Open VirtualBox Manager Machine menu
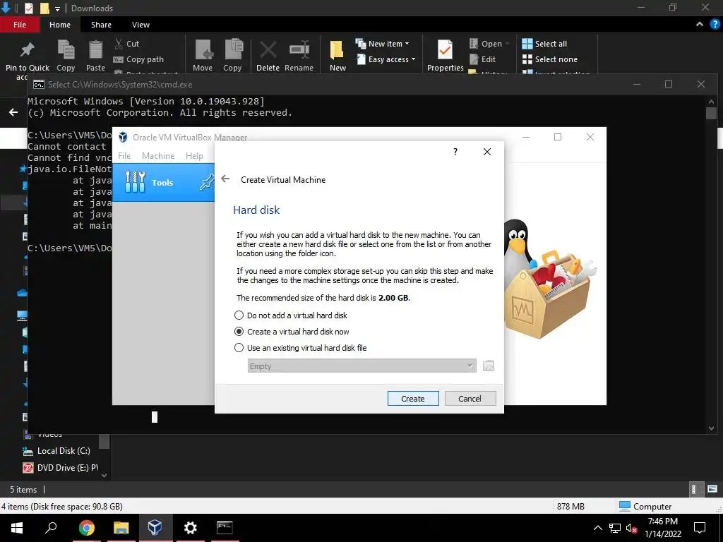This screenshot has width=723, height=542. point(158,156)
